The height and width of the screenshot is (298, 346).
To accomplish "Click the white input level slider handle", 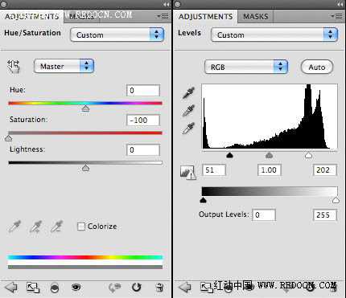I will (309, 155).
